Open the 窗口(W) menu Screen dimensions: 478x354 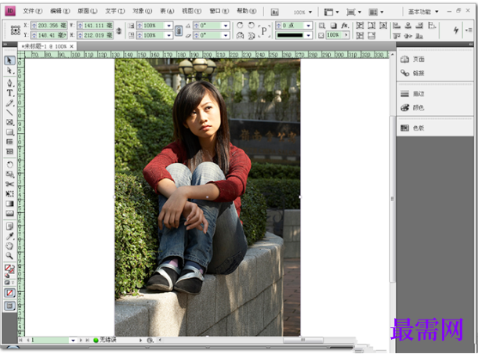pyautogui.click(x=219, y=11)
